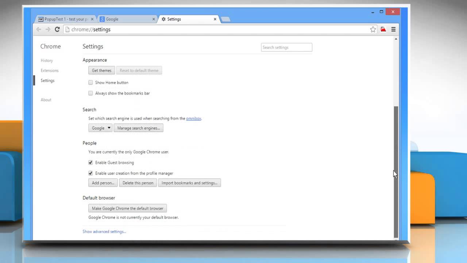Image resolution: width=467 pixels, height=263 pixels.
Task: Switch to the PopupTest 1 tab
Action: [66, 19]
